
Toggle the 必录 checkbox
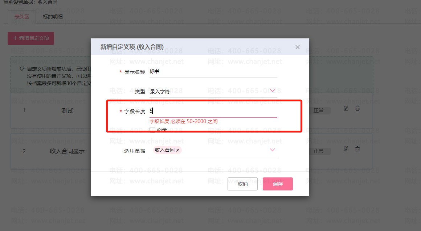pyautogui.click(x=152, y=130)
